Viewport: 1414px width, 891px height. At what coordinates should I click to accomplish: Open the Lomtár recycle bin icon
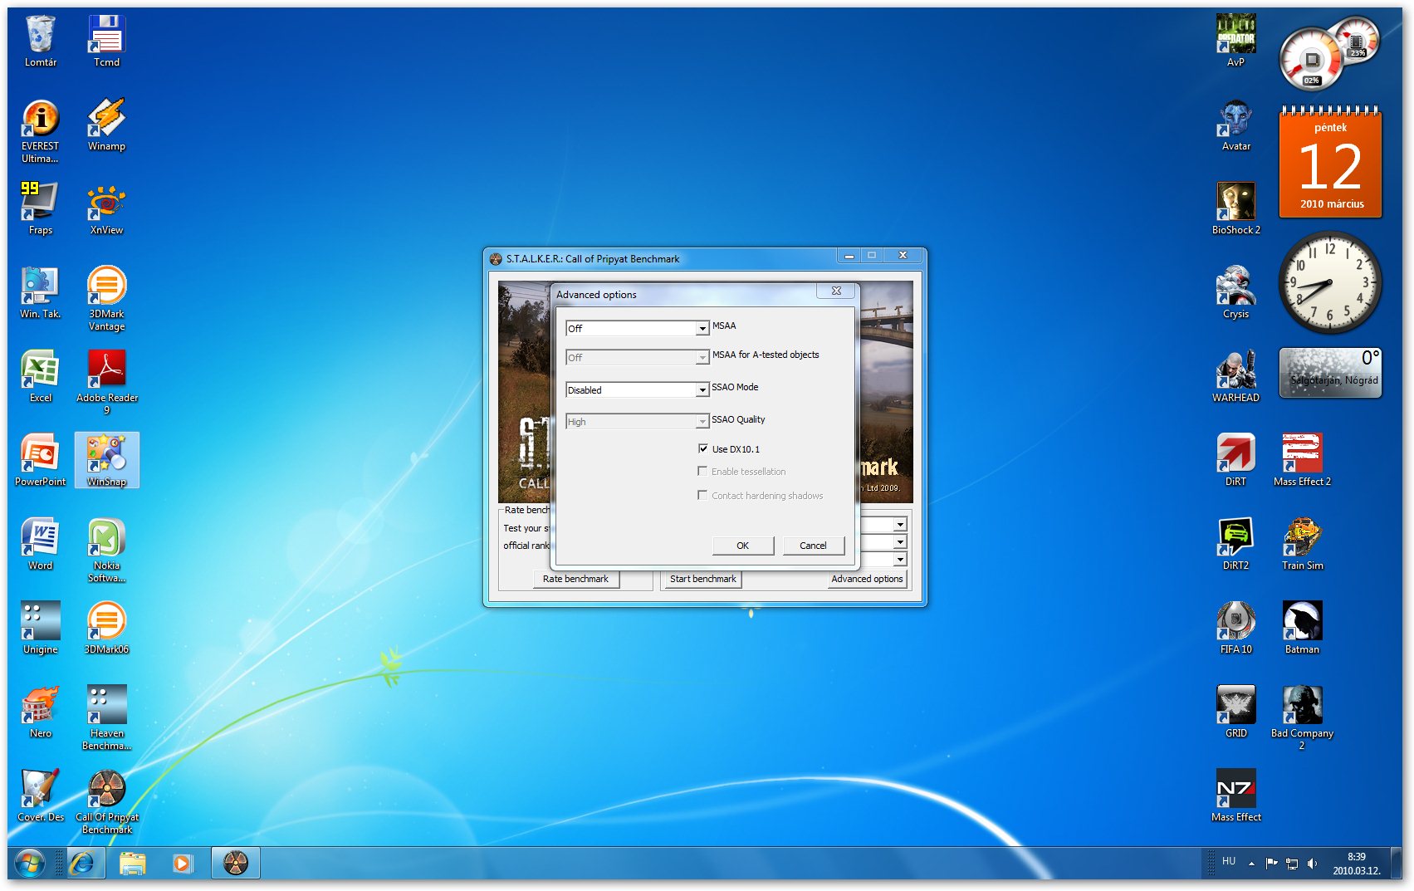40,41
